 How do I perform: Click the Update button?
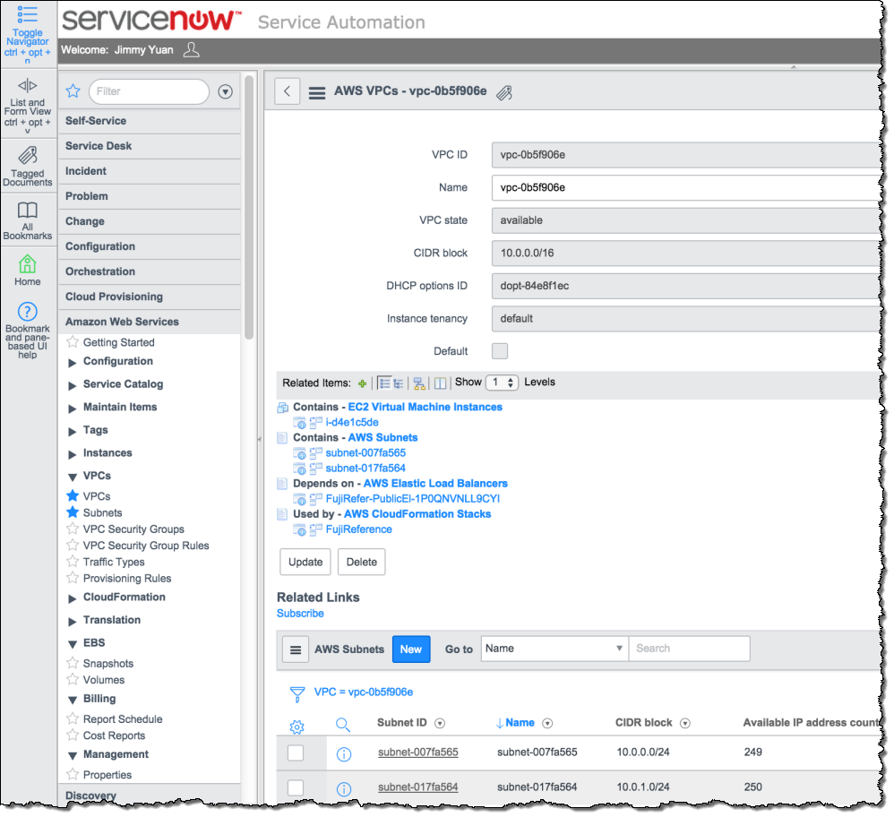pyautogui.click(x=305, y=563)
